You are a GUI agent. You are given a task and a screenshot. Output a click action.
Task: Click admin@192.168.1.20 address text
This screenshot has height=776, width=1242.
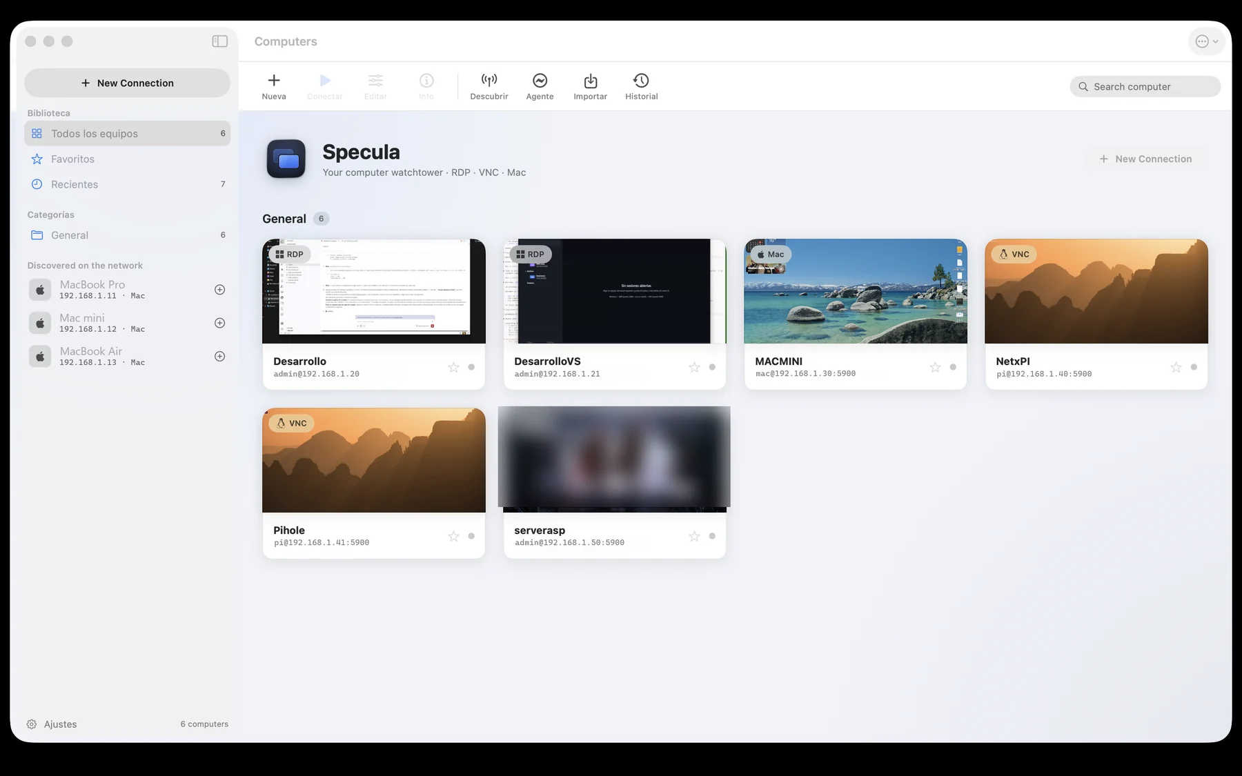click(317, 374)
